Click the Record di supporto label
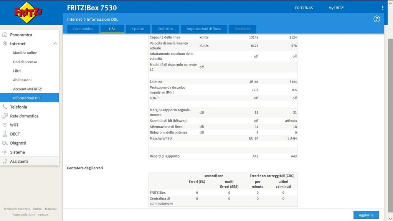The image size is (393, 221). click(164, 156)
